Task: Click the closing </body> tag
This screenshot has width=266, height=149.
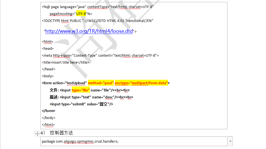Action: [x=49, y=118]
